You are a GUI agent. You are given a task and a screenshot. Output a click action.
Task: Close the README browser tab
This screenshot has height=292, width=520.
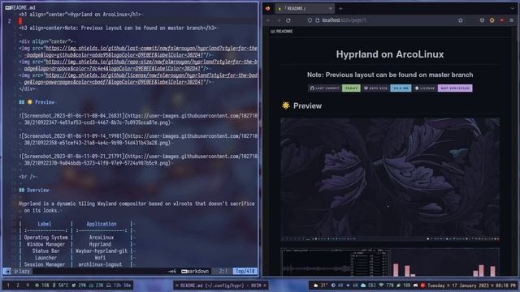[x=331, y=8]
